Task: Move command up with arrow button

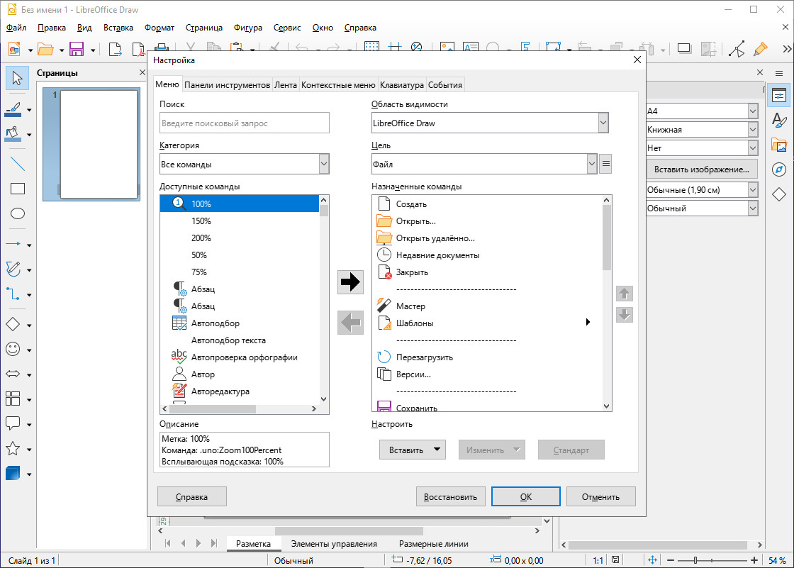Action: click(x=624, y=294)
